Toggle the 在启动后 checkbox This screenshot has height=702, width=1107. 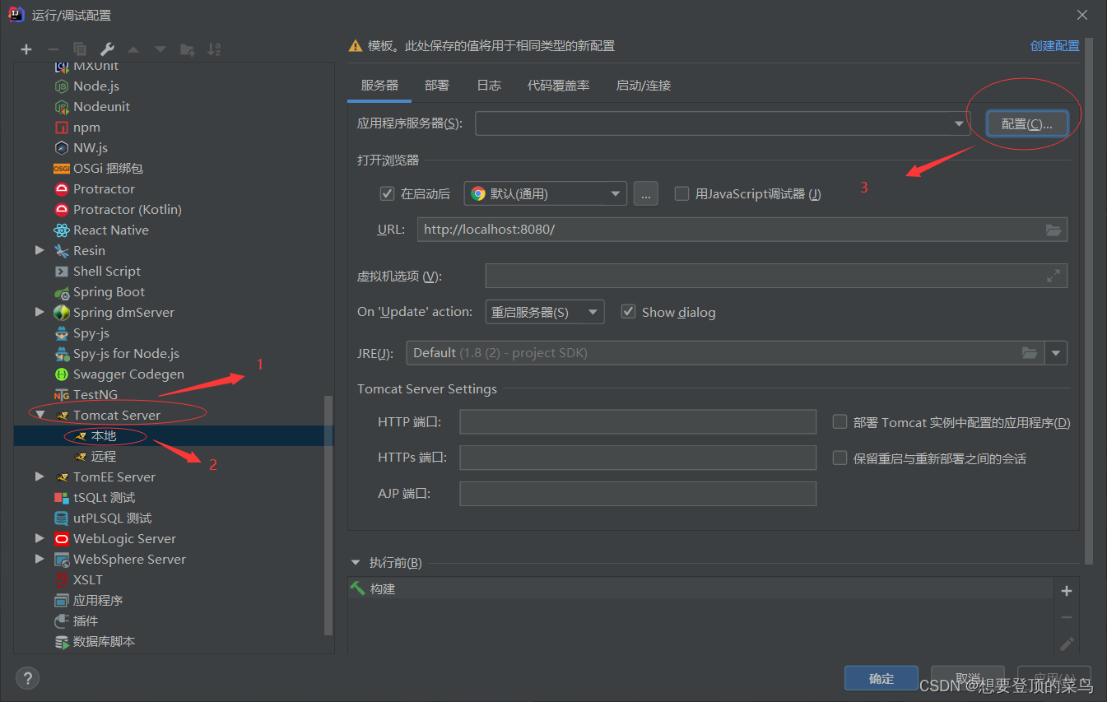(x=387, y=194)
